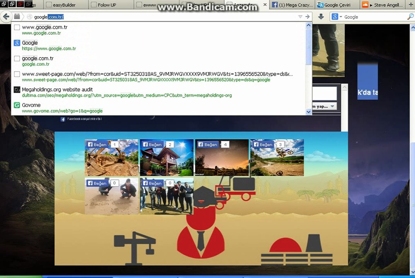Click the tab groups icon beside back button

(17, 16)
